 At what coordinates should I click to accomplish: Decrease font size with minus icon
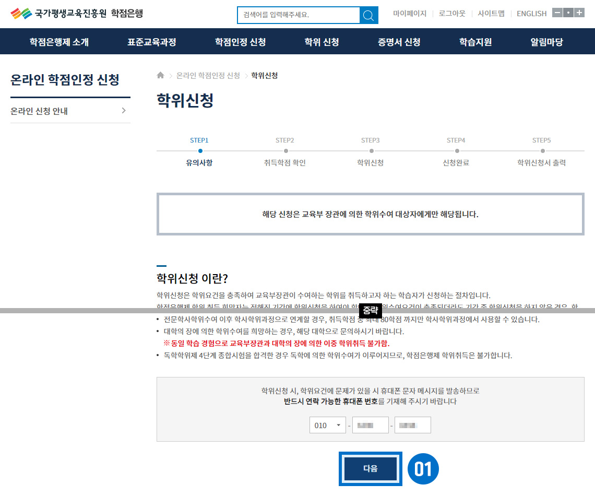tap(557, 13)
